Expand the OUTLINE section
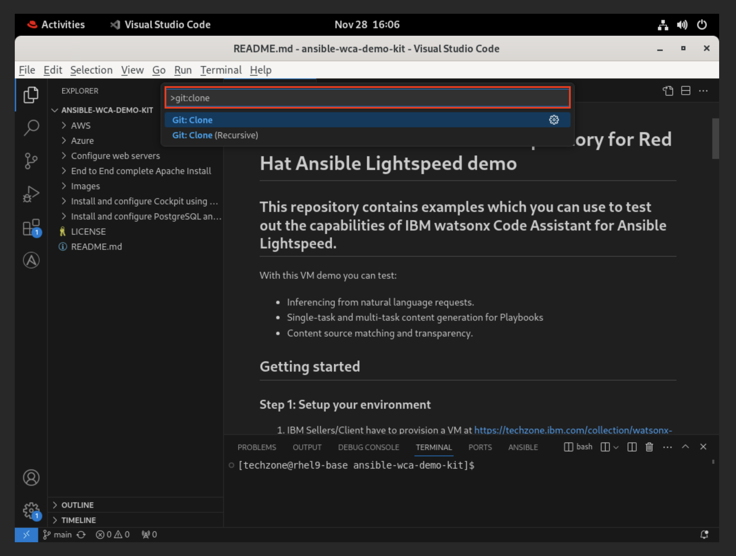Viewport: 736px width, 556px height. click(77, 505)
